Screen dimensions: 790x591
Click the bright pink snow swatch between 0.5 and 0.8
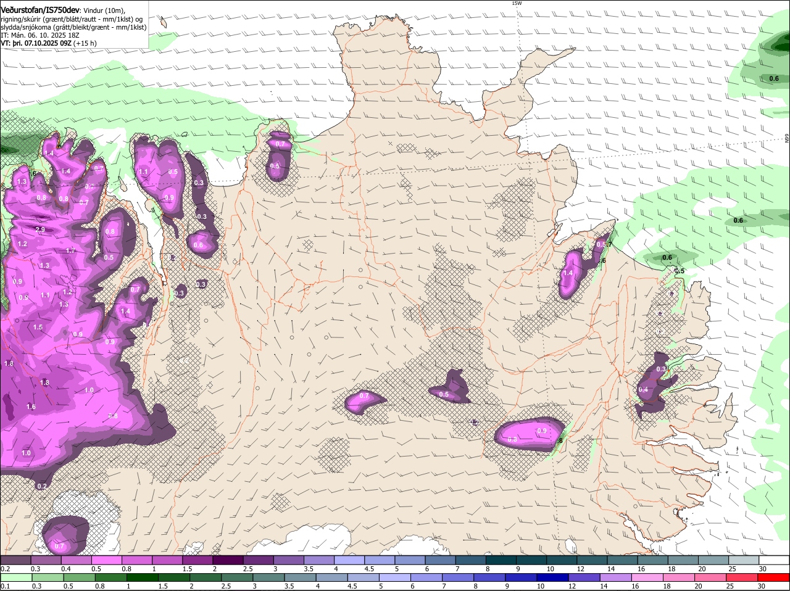(x=106, y=560)
